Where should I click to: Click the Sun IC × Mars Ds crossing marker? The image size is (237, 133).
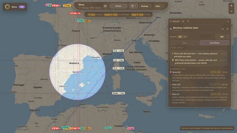(118, 68)
